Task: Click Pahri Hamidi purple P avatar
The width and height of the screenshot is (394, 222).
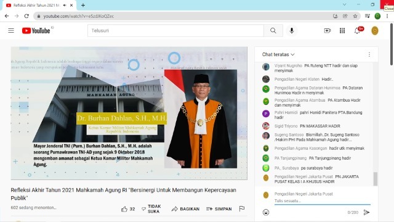Action: 266,113
